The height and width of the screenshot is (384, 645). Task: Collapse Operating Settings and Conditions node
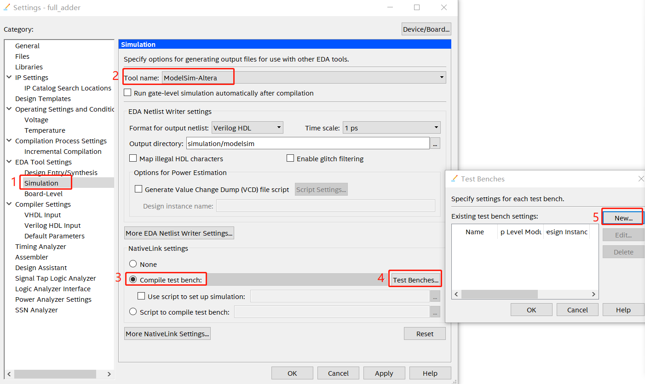click(x=9, y=109)
